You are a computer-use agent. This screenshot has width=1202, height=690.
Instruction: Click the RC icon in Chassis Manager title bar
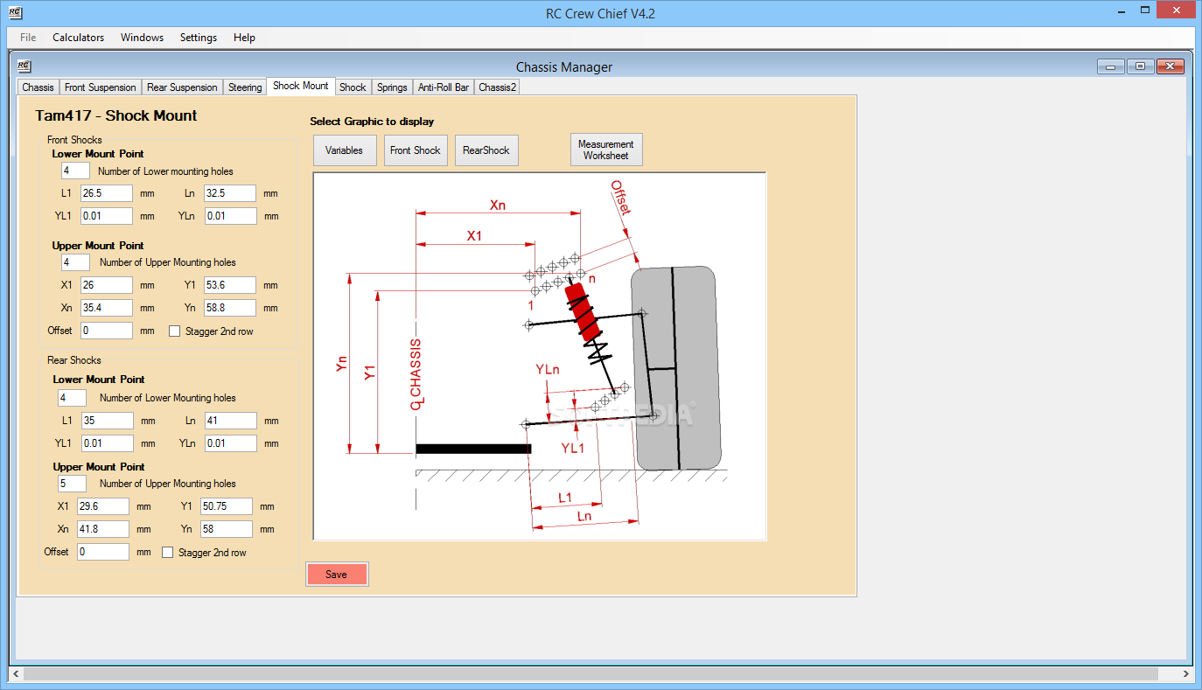[x=24, y=66]
